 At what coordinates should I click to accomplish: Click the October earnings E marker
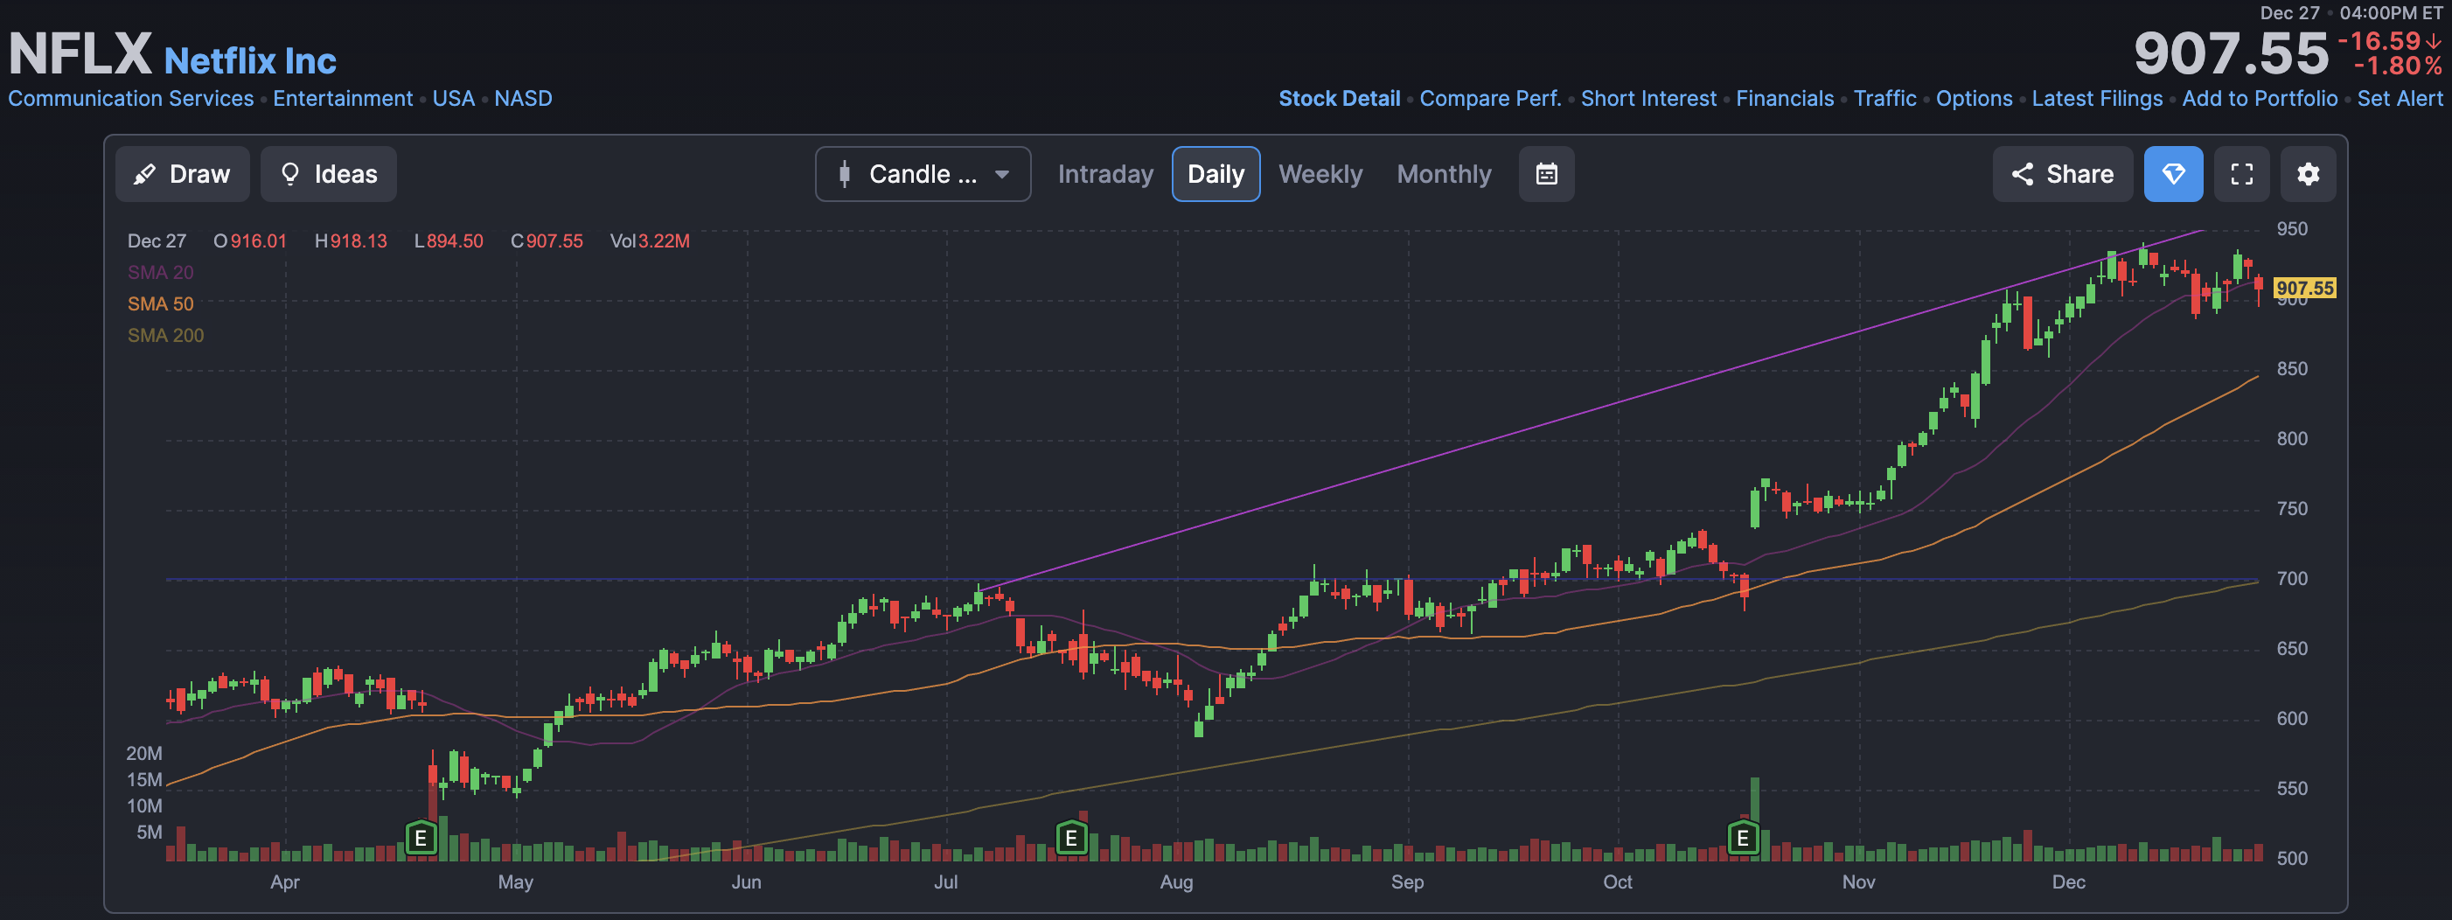click(1743, 838)
